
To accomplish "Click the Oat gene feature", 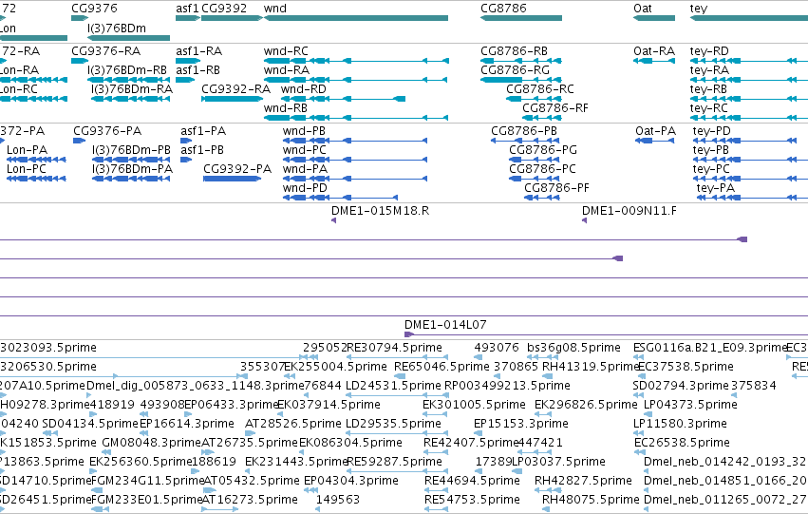I will [654, 18].
